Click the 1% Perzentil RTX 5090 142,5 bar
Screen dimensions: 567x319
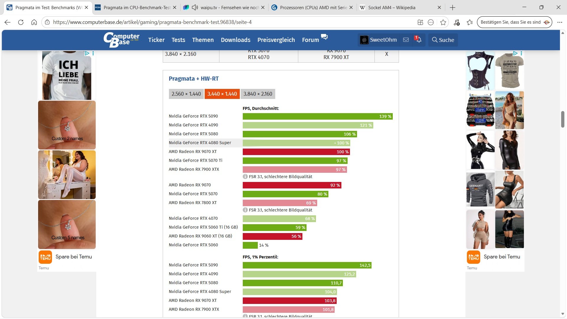tap(307, 265)
